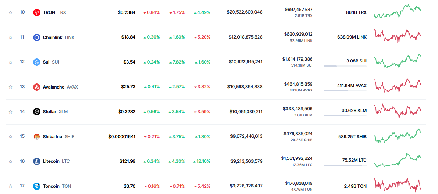Viewport: 438px width, 194px height.
Task: Click Chainlink market cap $12,018,875,828
Action: pyautogui.click(x=246, y=37)
